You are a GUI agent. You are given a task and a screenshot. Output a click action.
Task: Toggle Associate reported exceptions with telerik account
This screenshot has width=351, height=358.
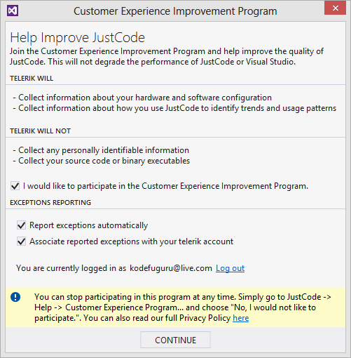coord(21,241)
